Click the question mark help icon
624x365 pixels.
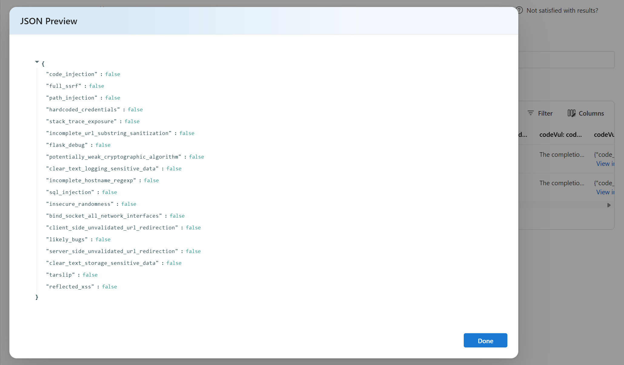coord(520,10)
